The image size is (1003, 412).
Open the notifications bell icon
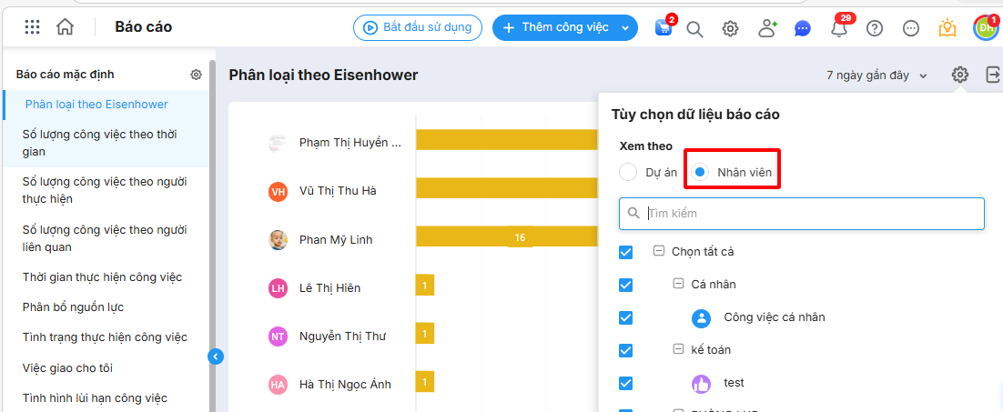tap(839, 28)
